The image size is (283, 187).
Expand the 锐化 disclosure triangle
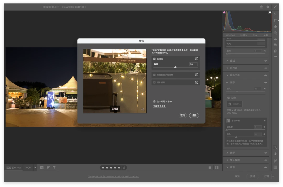[x=265, y=89]
